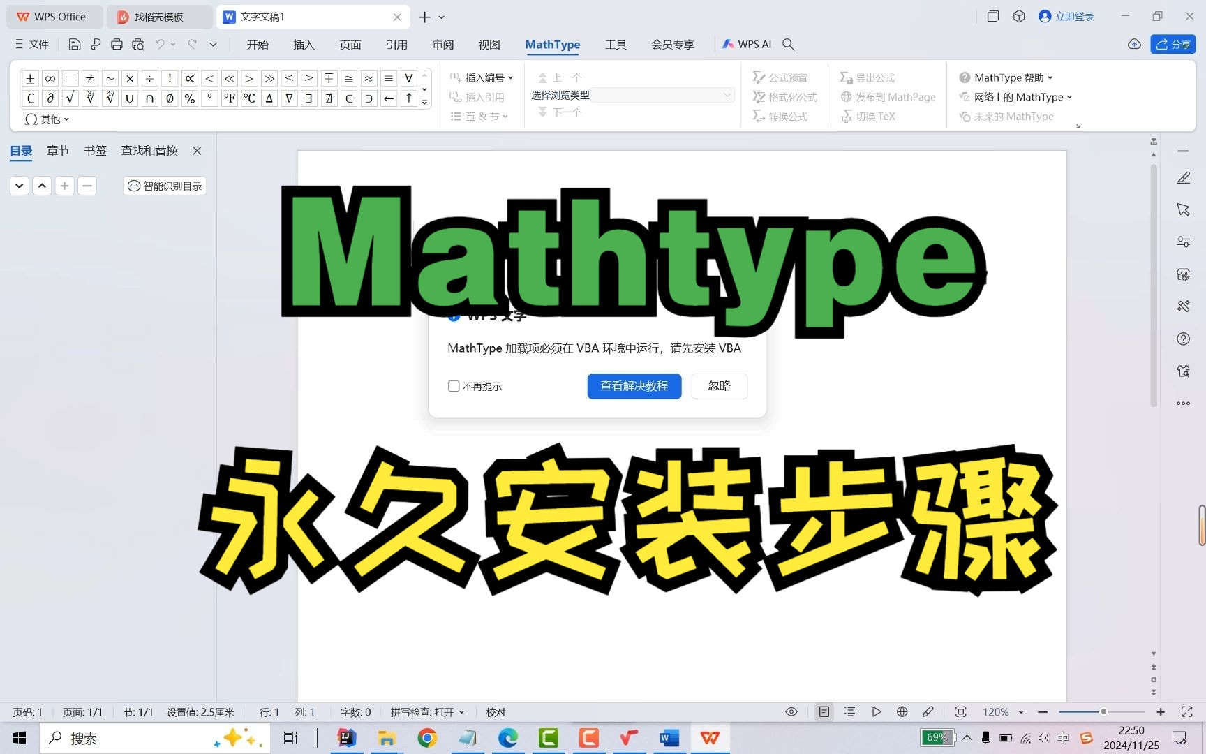
Task: Toggle reading eye mode in status bar
Action: [x=791, y=711]
